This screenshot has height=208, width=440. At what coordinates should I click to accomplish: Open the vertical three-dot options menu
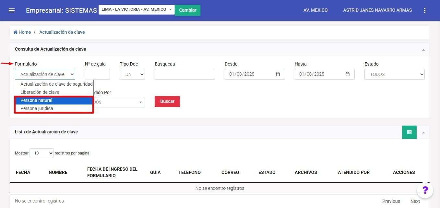pos(425,10)
